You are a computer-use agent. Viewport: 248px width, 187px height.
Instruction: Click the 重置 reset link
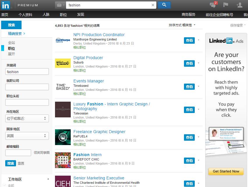pos(21,163)
